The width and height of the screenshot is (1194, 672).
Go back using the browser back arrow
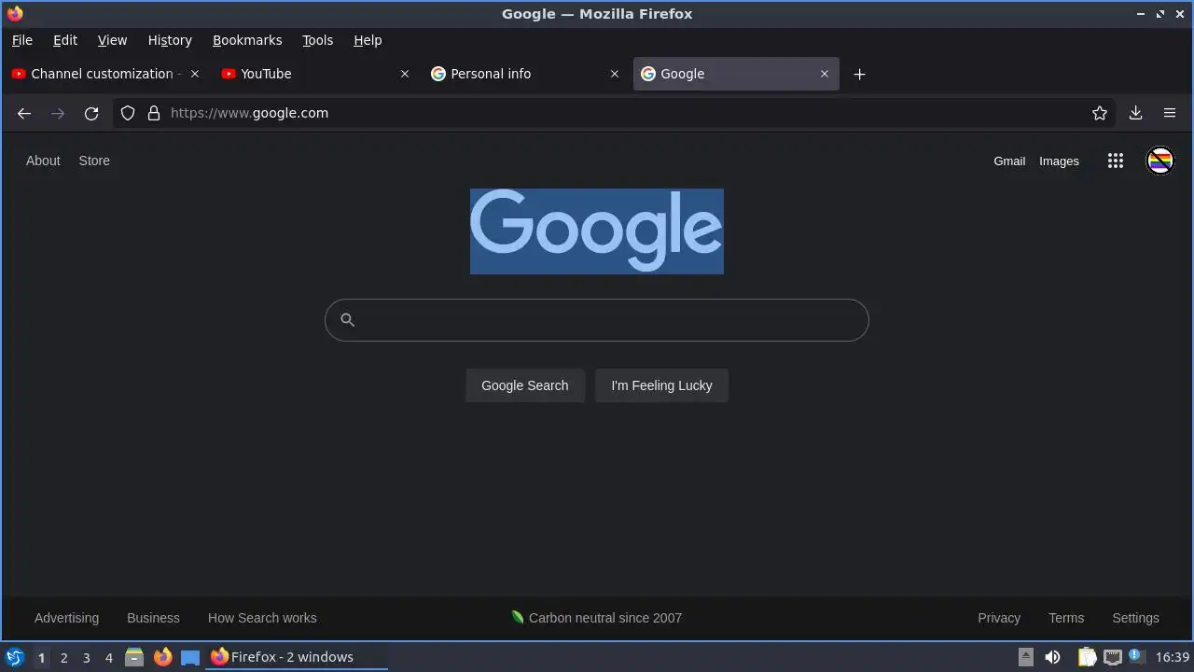24,113
